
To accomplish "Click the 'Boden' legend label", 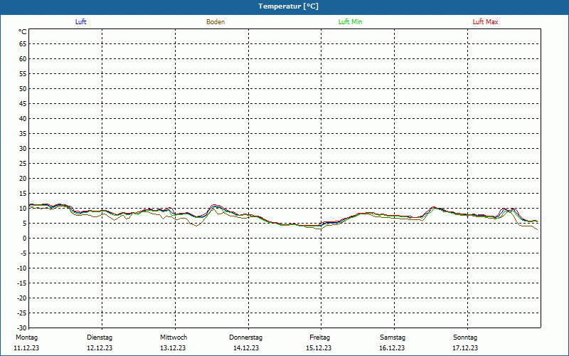I will 216,22.
